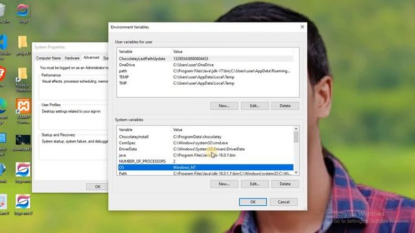
Task: Select Advanced tab in System Properties
Action: click(91, 58)
